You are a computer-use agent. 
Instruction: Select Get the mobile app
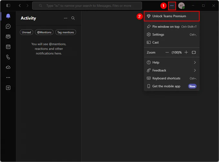click(x=172, y=86)
